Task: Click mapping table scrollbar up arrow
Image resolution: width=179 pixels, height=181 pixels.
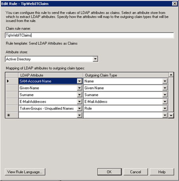Action: [x=171, y=75]
